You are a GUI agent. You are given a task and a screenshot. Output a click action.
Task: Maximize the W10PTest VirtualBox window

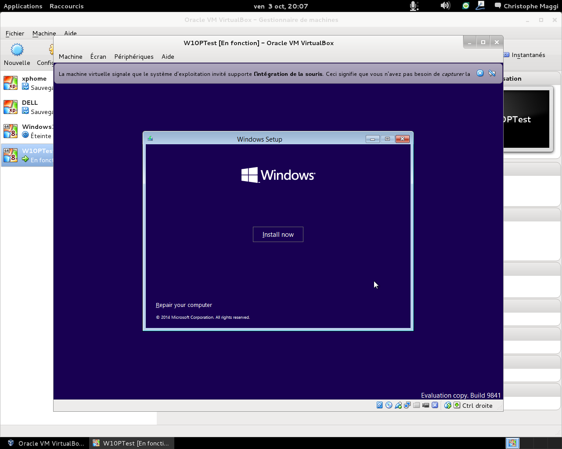tap(483, 42)
